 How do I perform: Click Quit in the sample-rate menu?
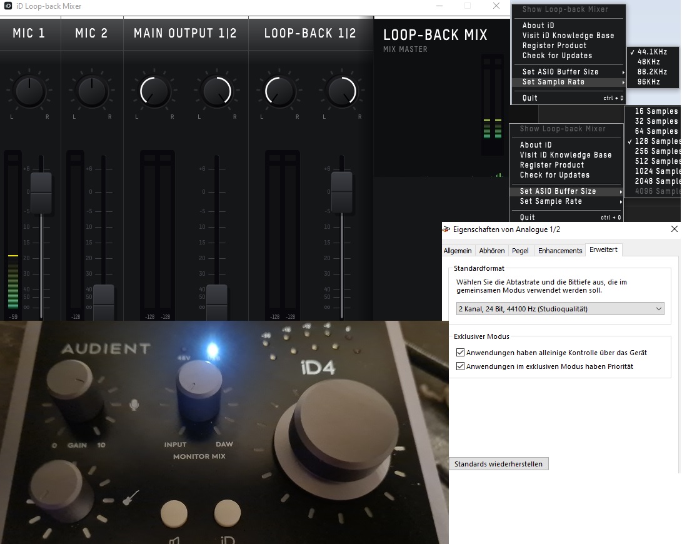[x=569, y=98]
